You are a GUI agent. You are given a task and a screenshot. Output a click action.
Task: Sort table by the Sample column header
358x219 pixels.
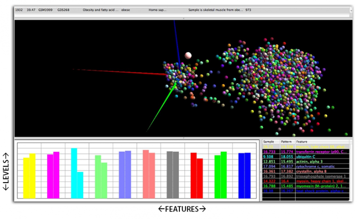tap(270, 141)
